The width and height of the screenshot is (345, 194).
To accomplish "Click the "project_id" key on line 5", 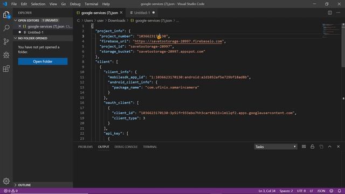I will coord(112,46).
